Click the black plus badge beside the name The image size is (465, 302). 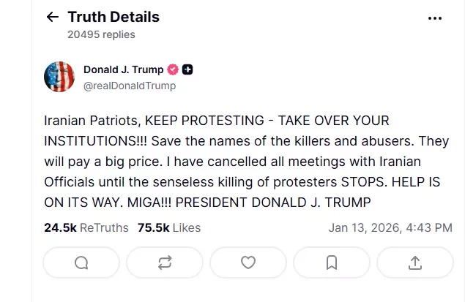188,70
